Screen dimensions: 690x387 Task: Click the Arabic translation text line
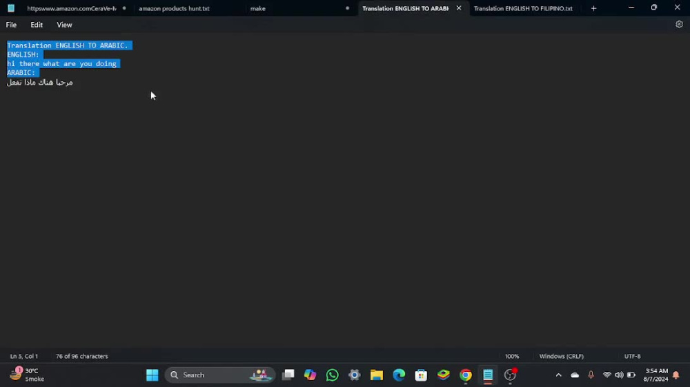[x=39, y=82]
